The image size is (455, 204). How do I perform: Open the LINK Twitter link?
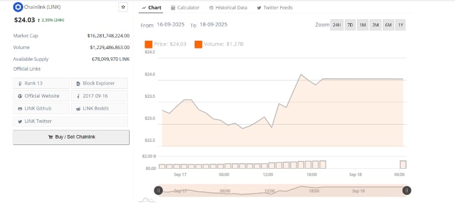coord(70,121)
